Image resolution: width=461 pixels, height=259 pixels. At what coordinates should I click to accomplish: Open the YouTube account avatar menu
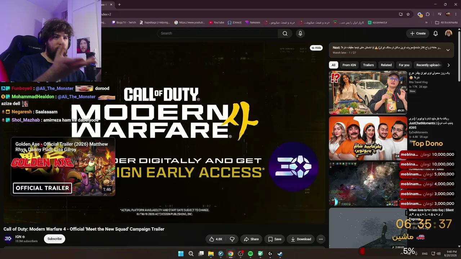click(x=448, y=33)
